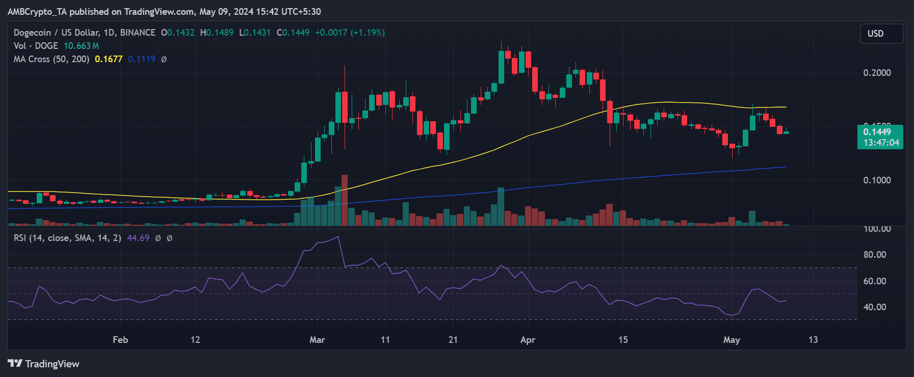914x377 pixels.
Task: Click the Feb date label
Action: [120, 340]
